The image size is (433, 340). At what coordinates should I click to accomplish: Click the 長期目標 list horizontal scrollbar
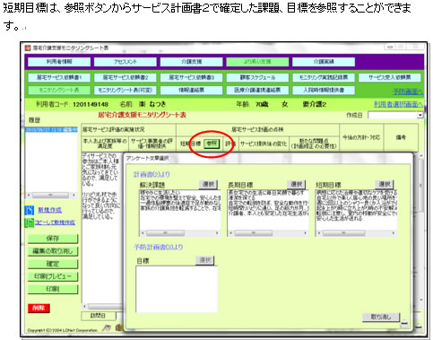click(268, 232)
